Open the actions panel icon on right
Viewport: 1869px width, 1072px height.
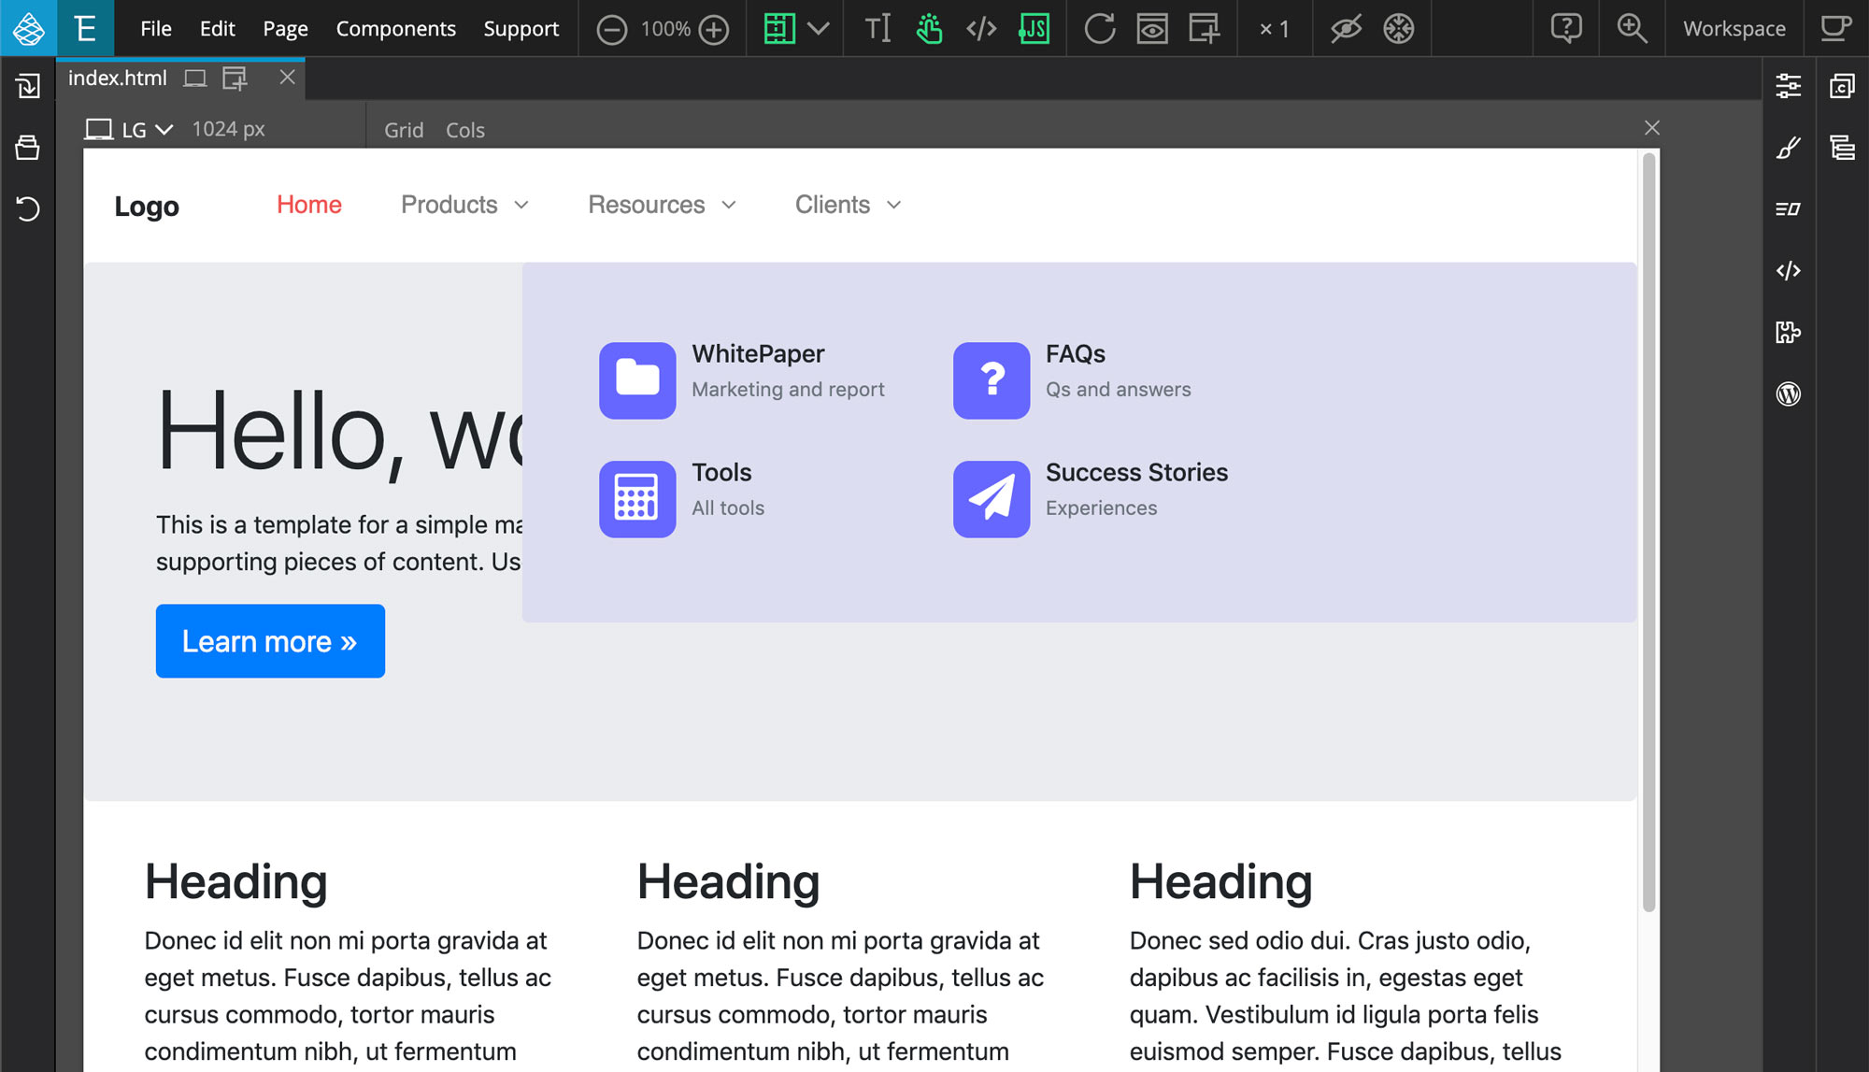(x=1789, y=209)
